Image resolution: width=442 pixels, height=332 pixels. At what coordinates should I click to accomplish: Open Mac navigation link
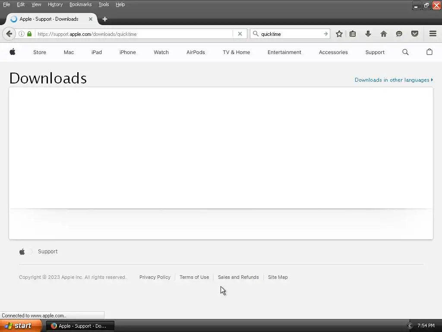pos(69,52)
